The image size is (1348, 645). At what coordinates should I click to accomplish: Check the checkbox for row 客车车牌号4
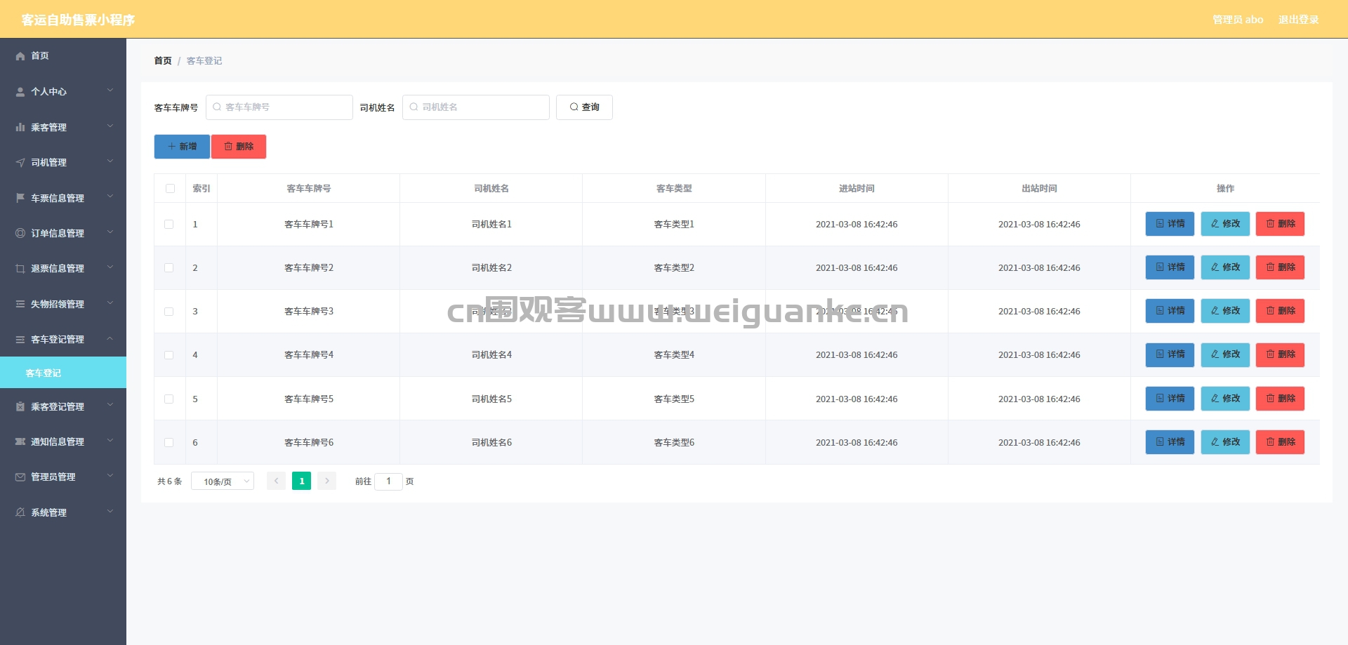point(168,355)
